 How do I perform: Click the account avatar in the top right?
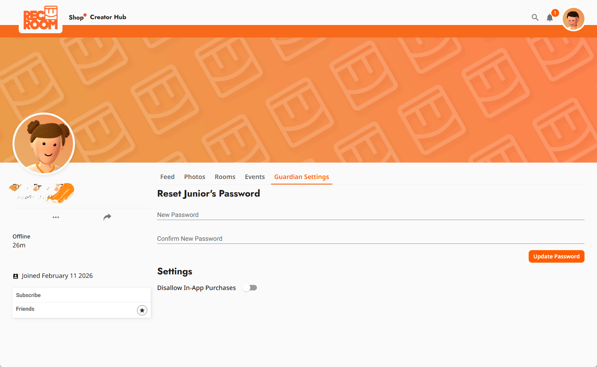[x=573, y=18]
